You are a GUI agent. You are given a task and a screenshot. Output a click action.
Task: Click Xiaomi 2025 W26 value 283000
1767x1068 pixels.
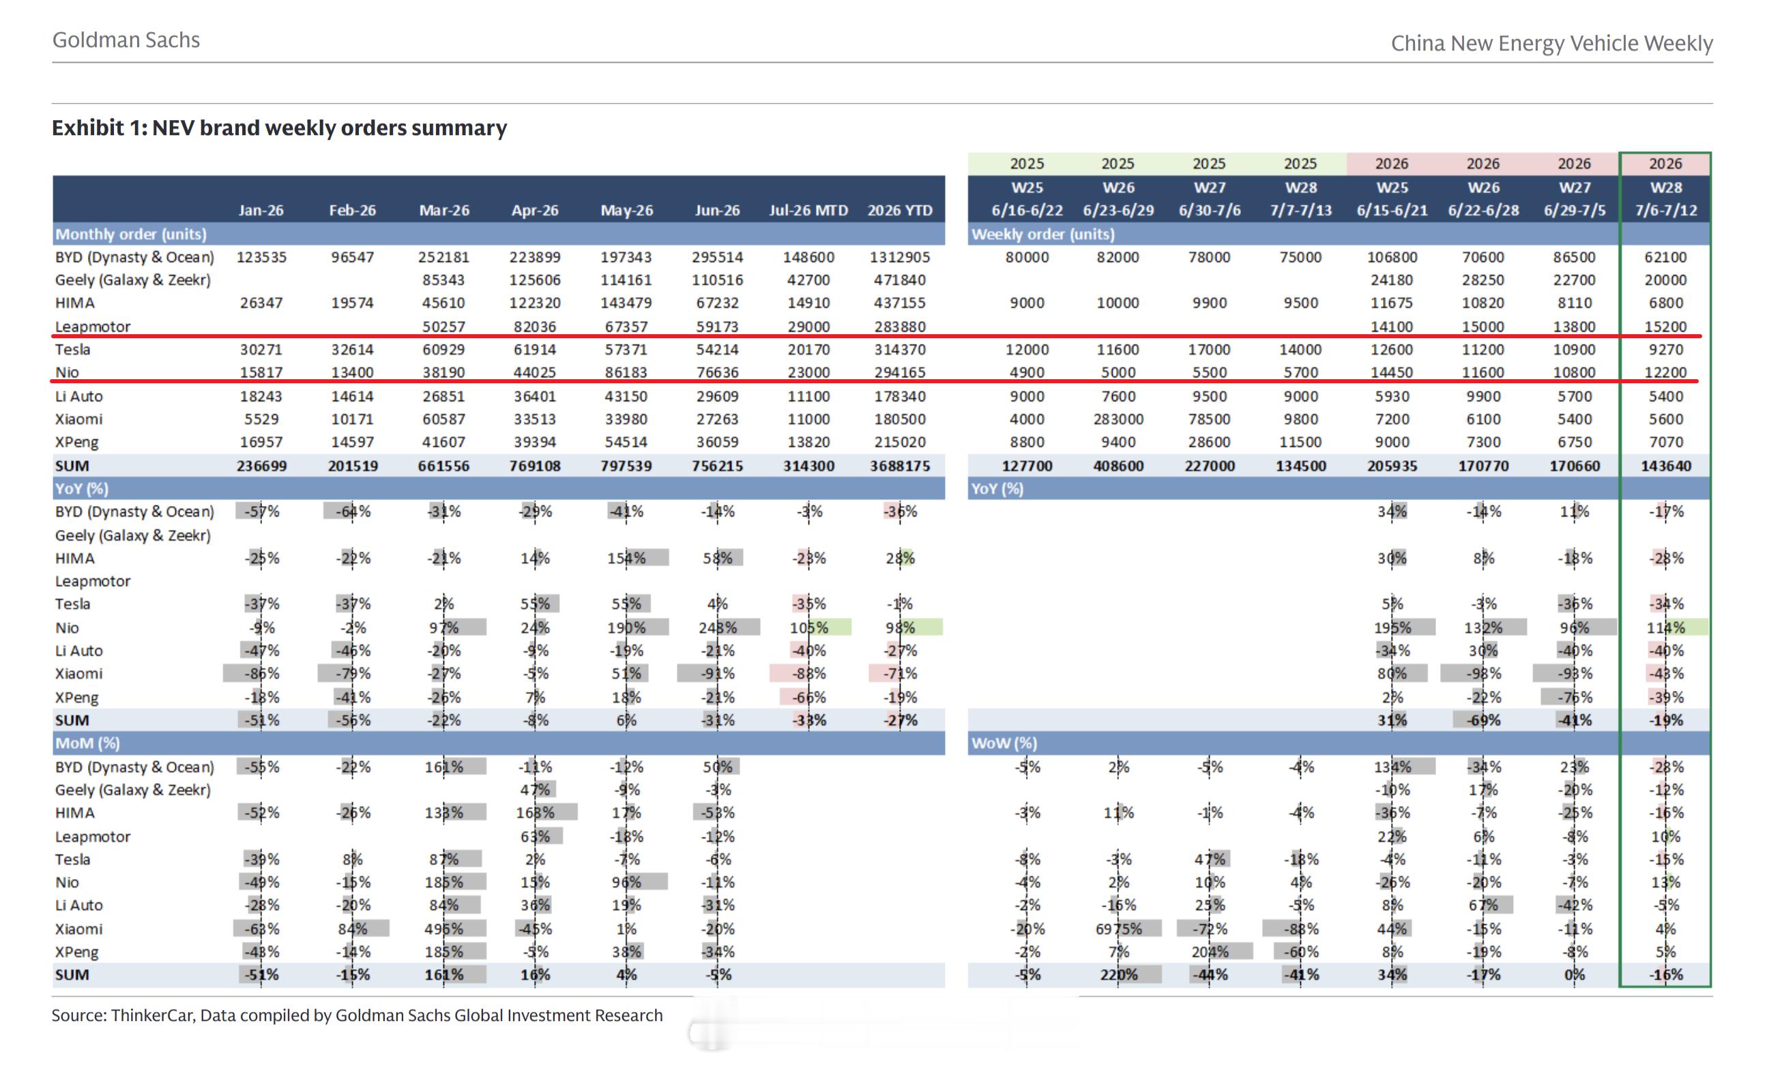coord(1118,419)
